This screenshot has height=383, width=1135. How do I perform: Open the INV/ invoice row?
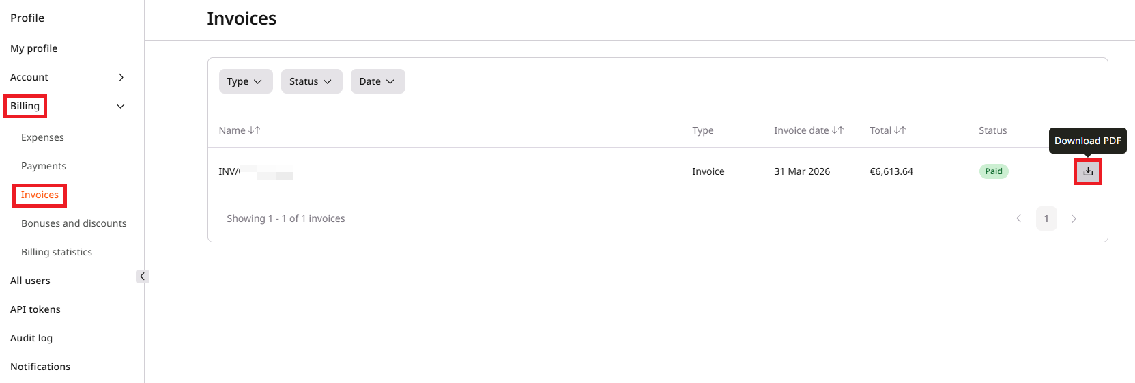(657, 171)
